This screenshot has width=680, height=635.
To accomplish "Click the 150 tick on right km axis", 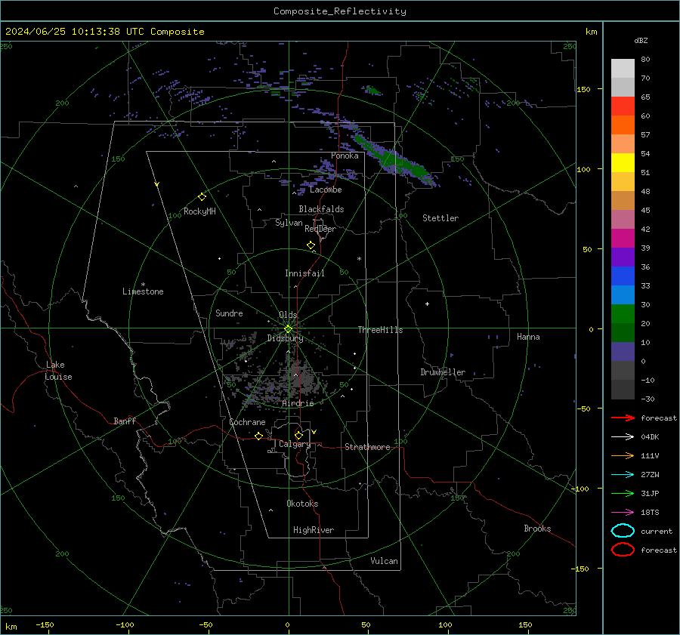I will pos(583,89).
